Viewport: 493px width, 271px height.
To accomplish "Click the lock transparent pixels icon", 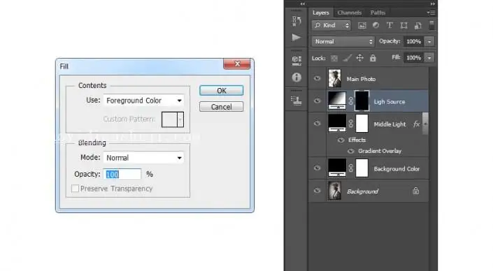I will 334,58.
